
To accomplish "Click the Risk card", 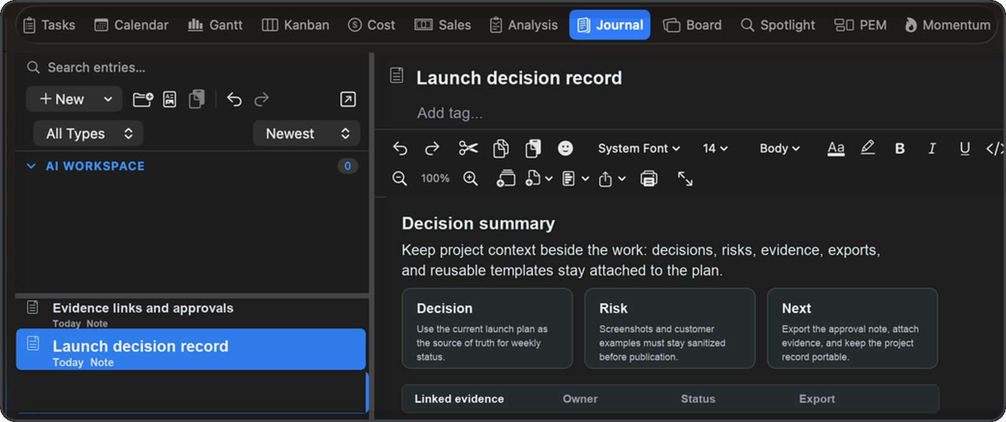I will 670,328.
